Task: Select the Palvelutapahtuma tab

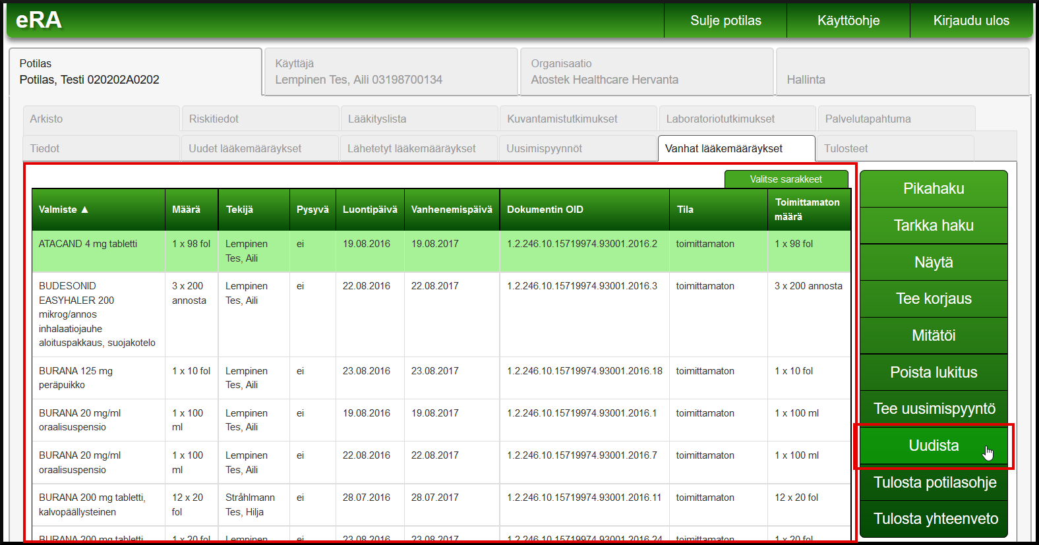Action: 897,119
